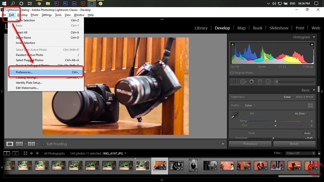Click the Previous button
324x182 pixels.
pos(250,144)
